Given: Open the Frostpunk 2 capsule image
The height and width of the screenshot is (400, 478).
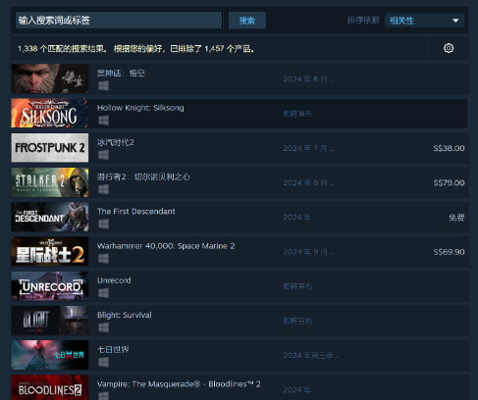Looking at the screenshot, I should [50, 148].
